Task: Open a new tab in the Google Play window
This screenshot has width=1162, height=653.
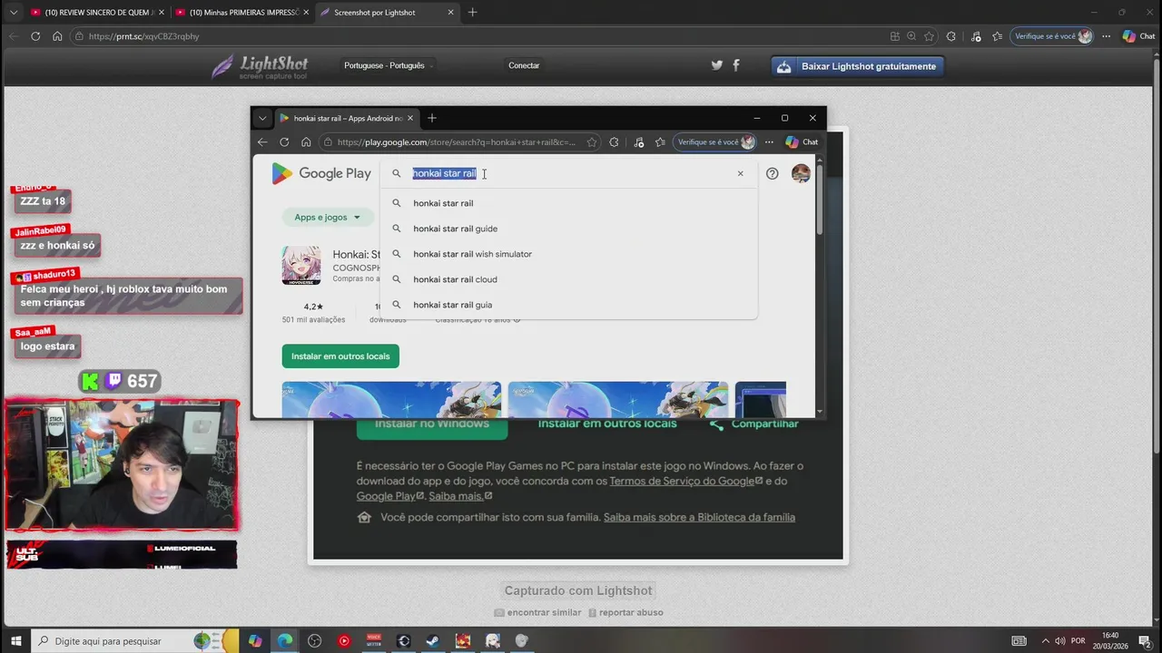Action: click(432, 118)
